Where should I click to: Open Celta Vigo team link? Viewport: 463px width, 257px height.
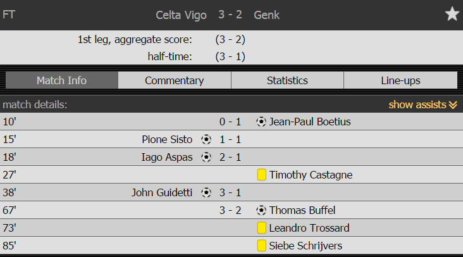tap(181, 15)
